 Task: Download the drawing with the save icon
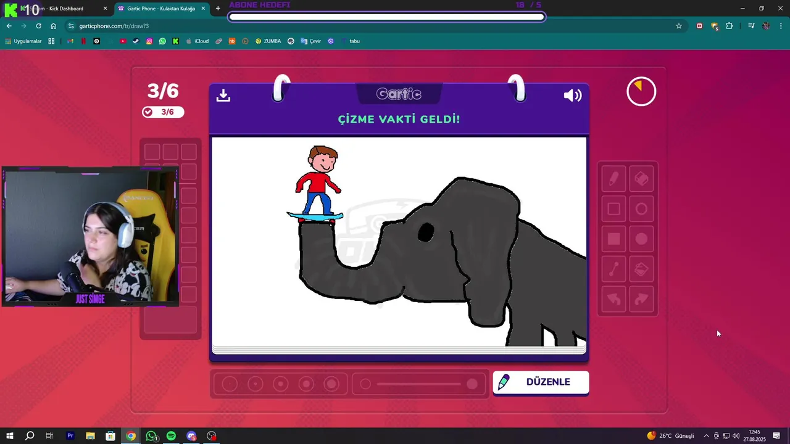pos(223,95)
